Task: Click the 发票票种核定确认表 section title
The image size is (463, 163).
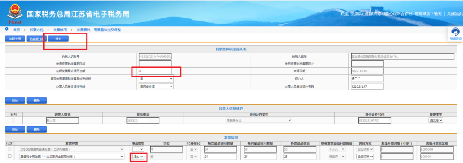Action: (231, 49)
